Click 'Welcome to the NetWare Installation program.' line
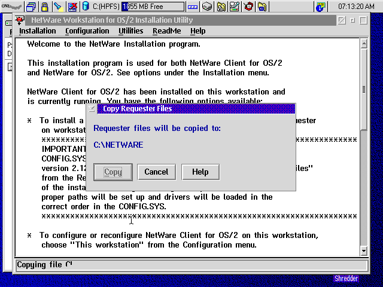 [114, 44]
